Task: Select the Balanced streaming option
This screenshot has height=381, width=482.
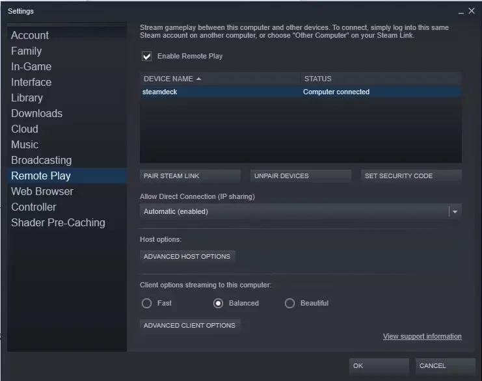Action: (x=218, y=304)
